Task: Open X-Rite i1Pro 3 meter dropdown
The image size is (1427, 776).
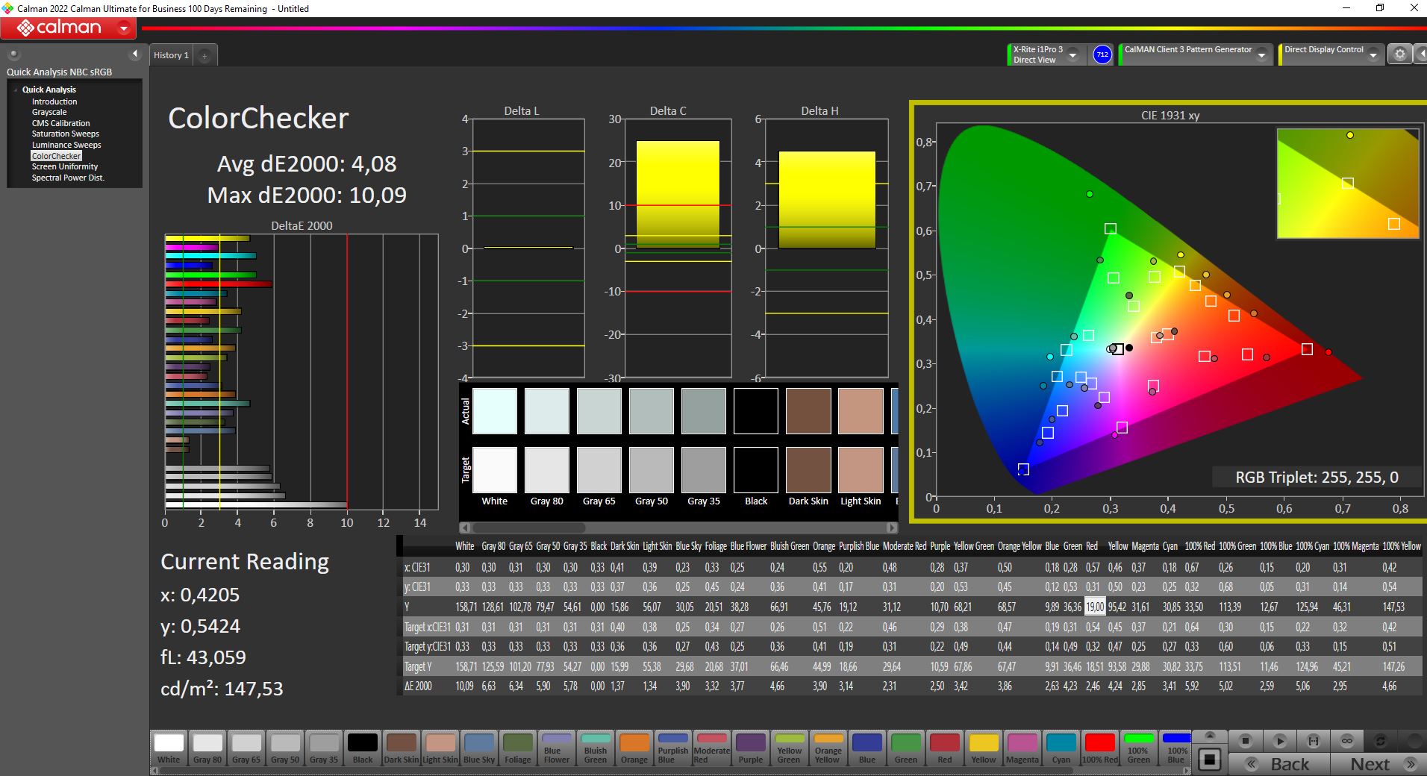Action: (x=1072, y=54)
